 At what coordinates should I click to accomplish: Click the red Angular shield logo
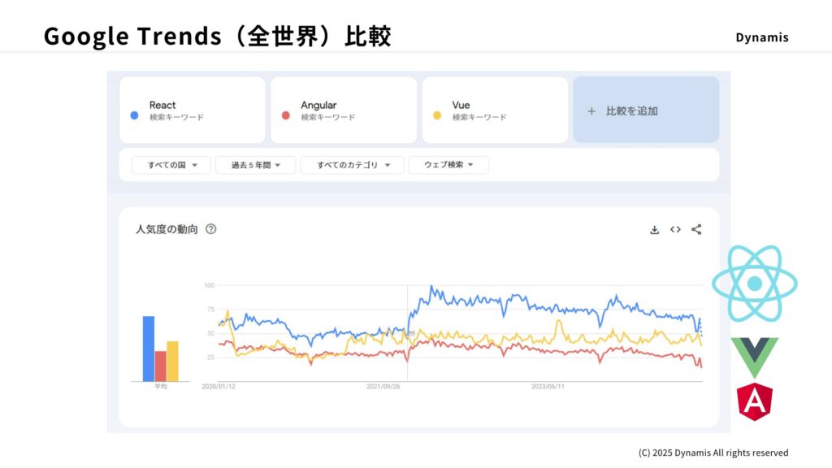[x=755, y=401]
